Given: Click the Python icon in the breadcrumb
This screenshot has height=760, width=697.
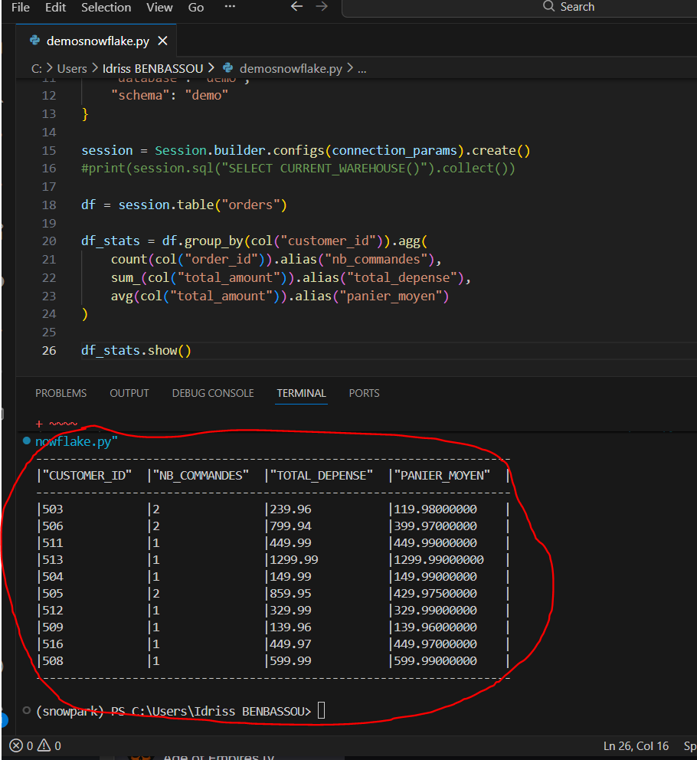Looking at the screenshot, I should point(227,68).
